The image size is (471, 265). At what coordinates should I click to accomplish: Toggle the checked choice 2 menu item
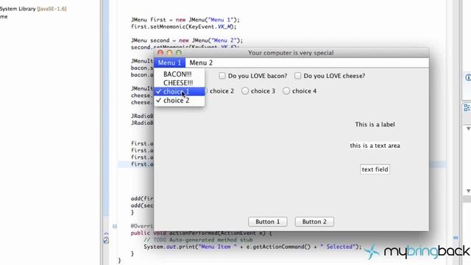(x=180, y=100)
